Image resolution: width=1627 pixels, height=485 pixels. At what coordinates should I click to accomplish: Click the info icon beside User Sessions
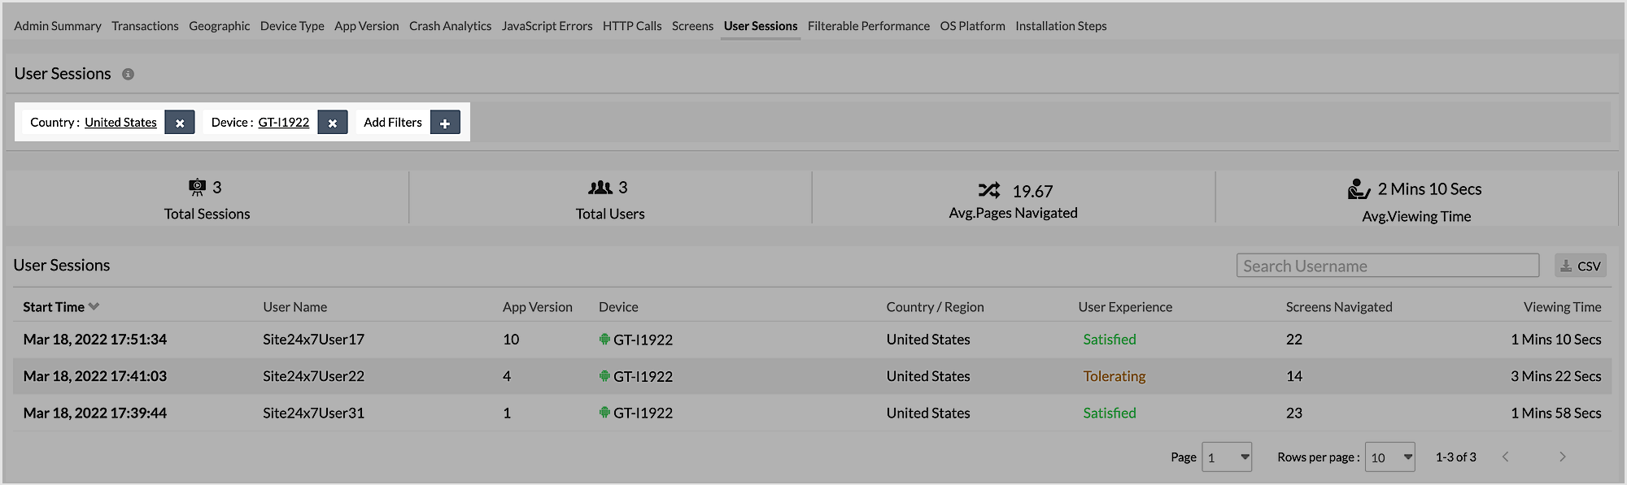[x=128, y=74]
